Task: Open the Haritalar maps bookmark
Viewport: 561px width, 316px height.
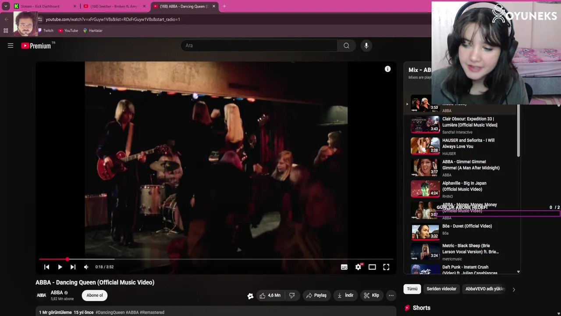Action: pyautogui.click(x=92, y=31)
